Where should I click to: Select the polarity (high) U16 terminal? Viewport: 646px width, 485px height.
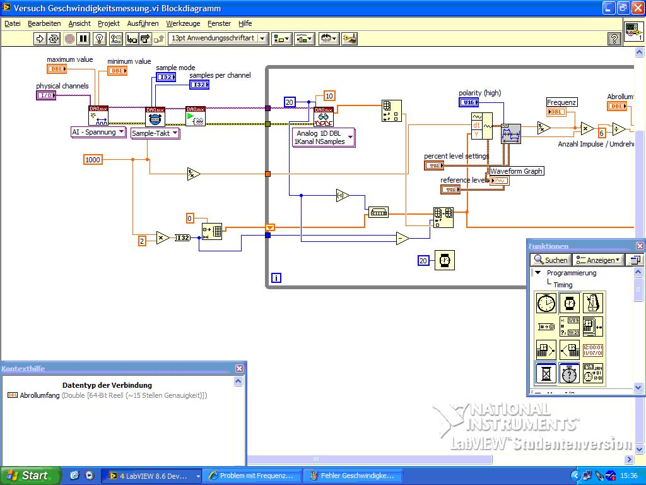point(469,102)
